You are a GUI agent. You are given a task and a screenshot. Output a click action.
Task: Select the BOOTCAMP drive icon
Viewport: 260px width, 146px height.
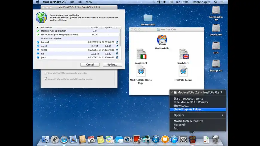[216, 28]
